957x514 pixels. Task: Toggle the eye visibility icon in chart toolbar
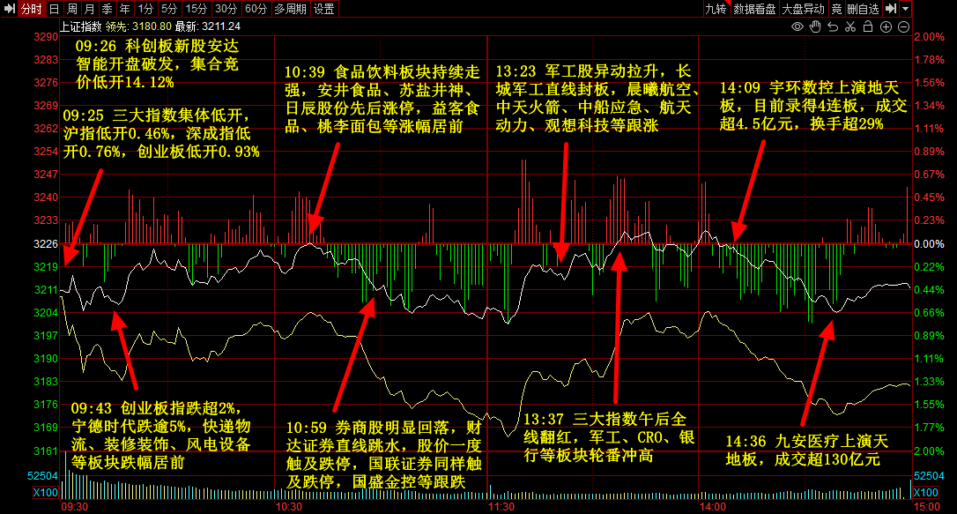(x=797, y=27)
